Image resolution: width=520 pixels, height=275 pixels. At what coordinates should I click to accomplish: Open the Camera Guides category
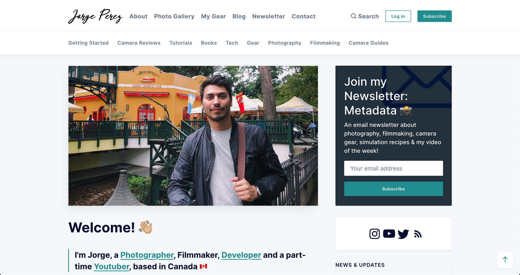(368, 43)
